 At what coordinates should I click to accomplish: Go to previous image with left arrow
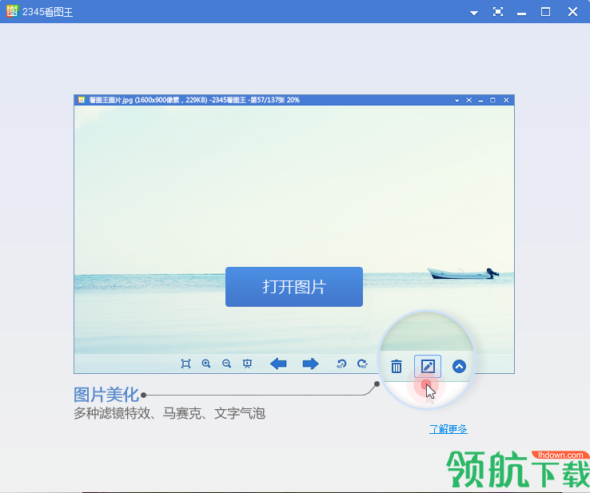click(278, 364)
